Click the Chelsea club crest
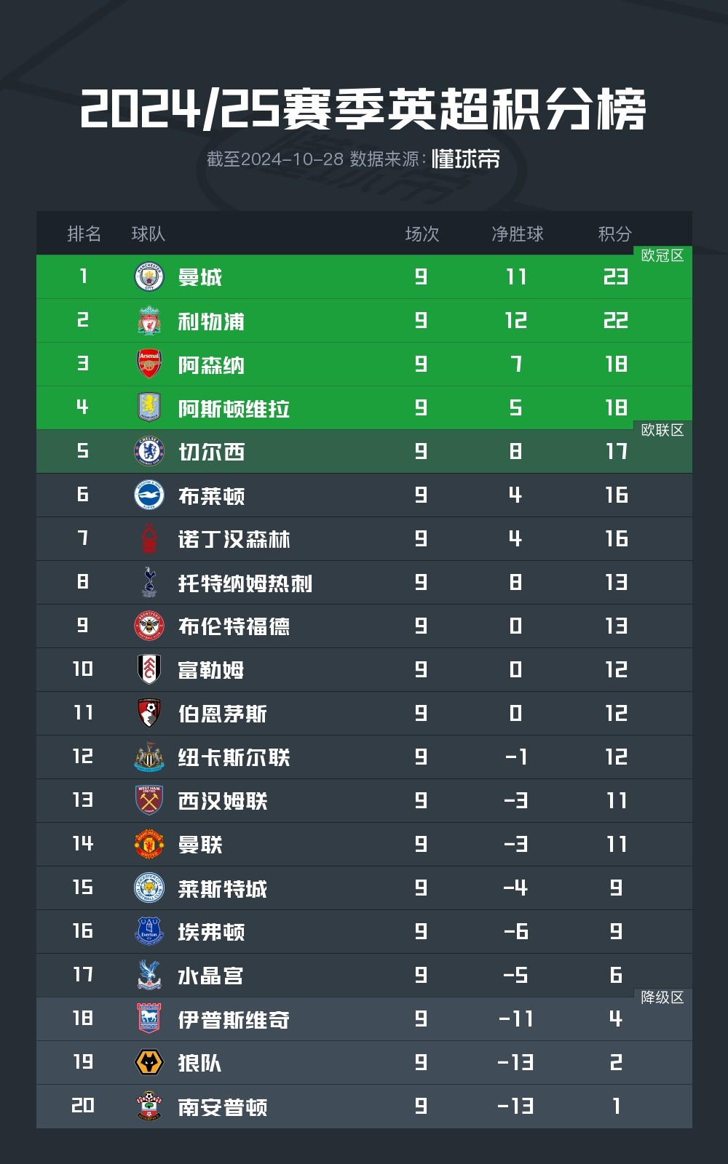Screen dimensions: 728x1164 (149, 452)
